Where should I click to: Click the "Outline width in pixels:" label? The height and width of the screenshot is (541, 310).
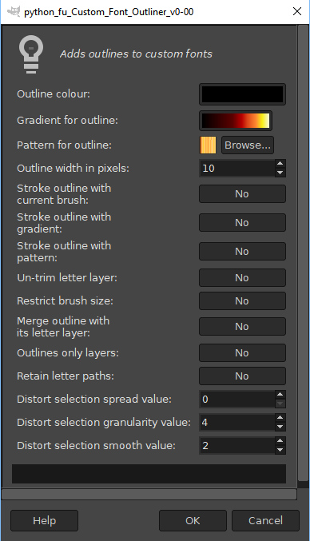(73, 168)
